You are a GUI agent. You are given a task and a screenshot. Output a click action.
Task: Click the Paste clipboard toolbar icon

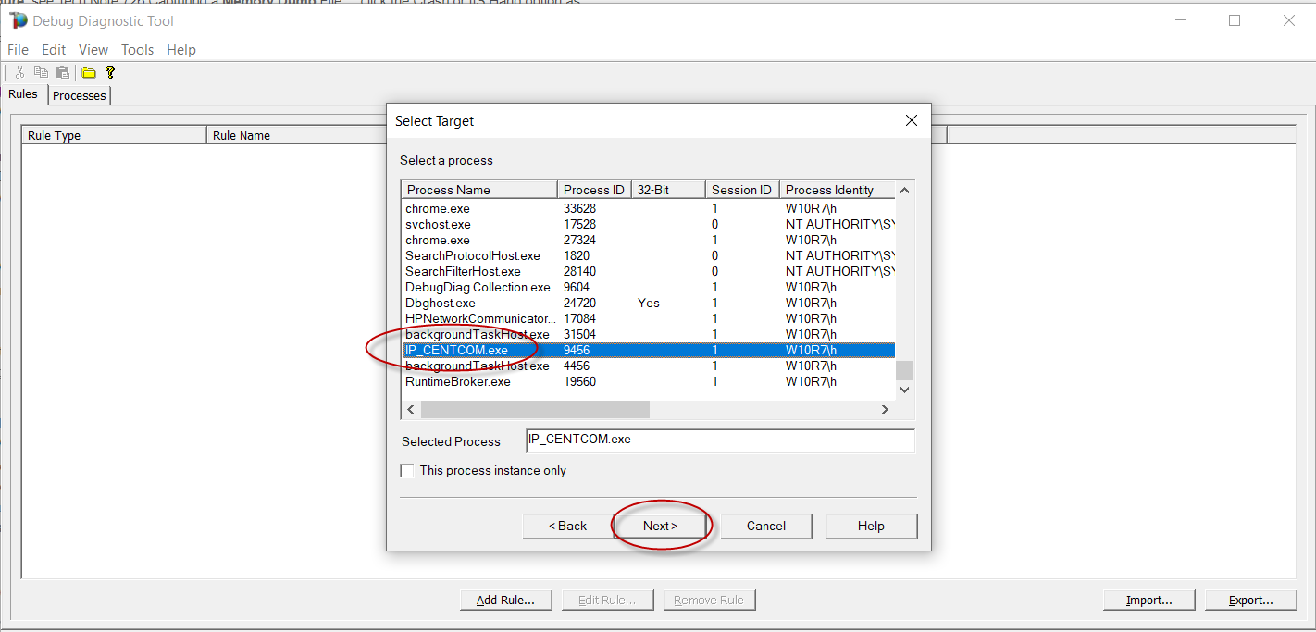(62, 72)
